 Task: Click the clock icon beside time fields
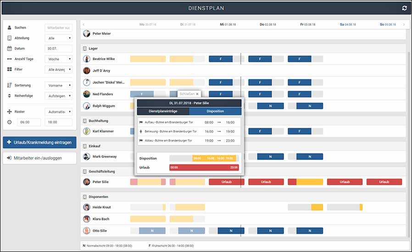pos(10,122)
